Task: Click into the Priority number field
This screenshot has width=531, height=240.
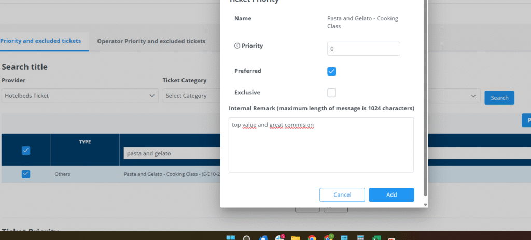Action: [x=364, y=49]
